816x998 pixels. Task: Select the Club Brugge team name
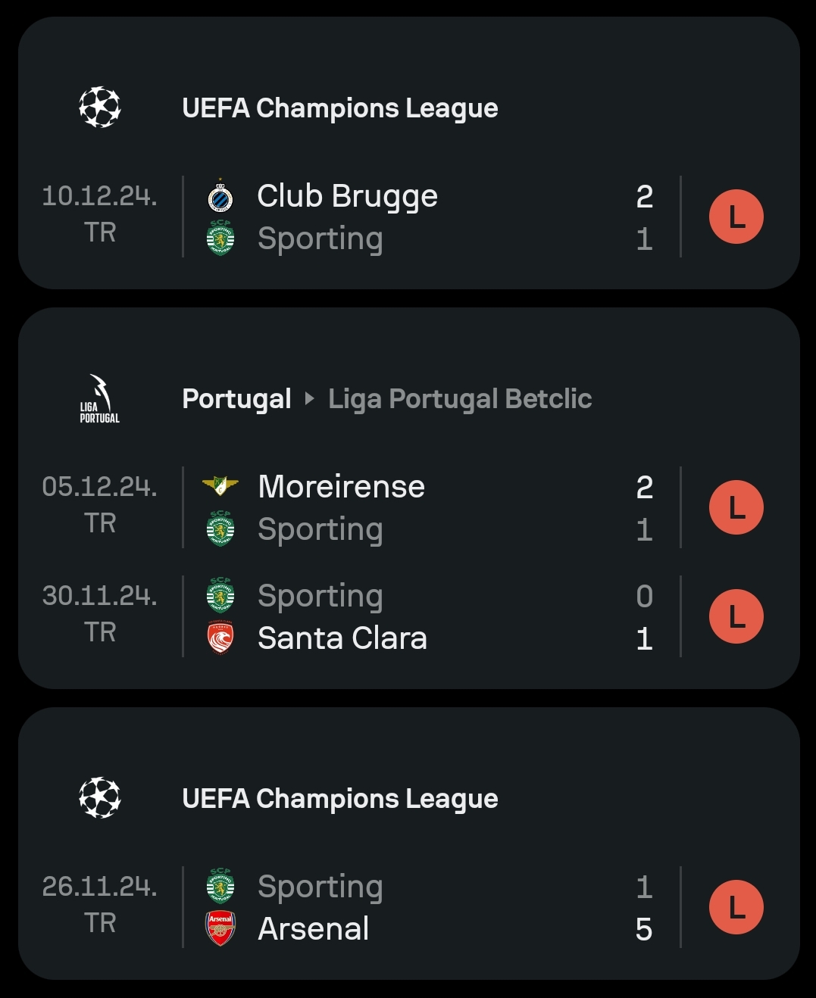pos(347,196)
